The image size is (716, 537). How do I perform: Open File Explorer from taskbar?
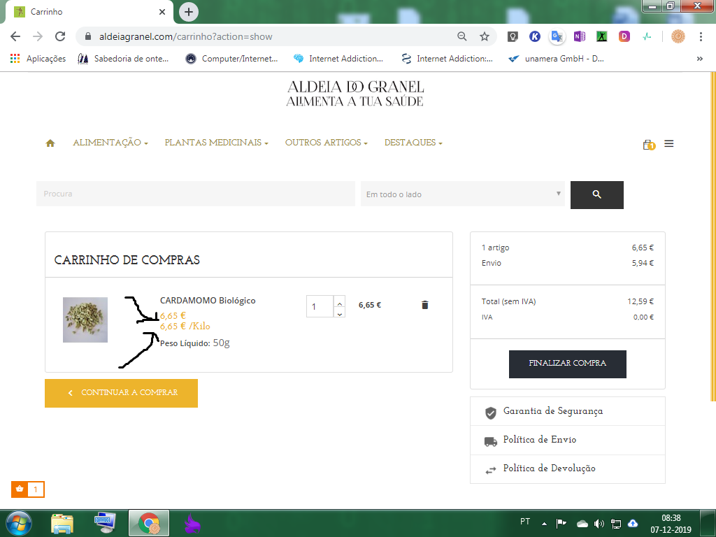click(x=62, y=523)
